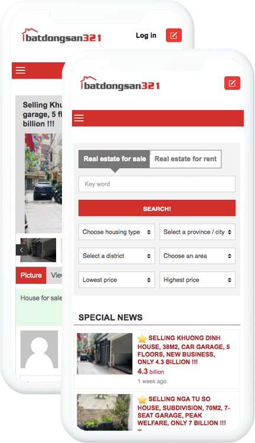This screenshot has height=443, width=255.
Task: Switch to Real estate for sale tab
Action: tap(115, 159)
